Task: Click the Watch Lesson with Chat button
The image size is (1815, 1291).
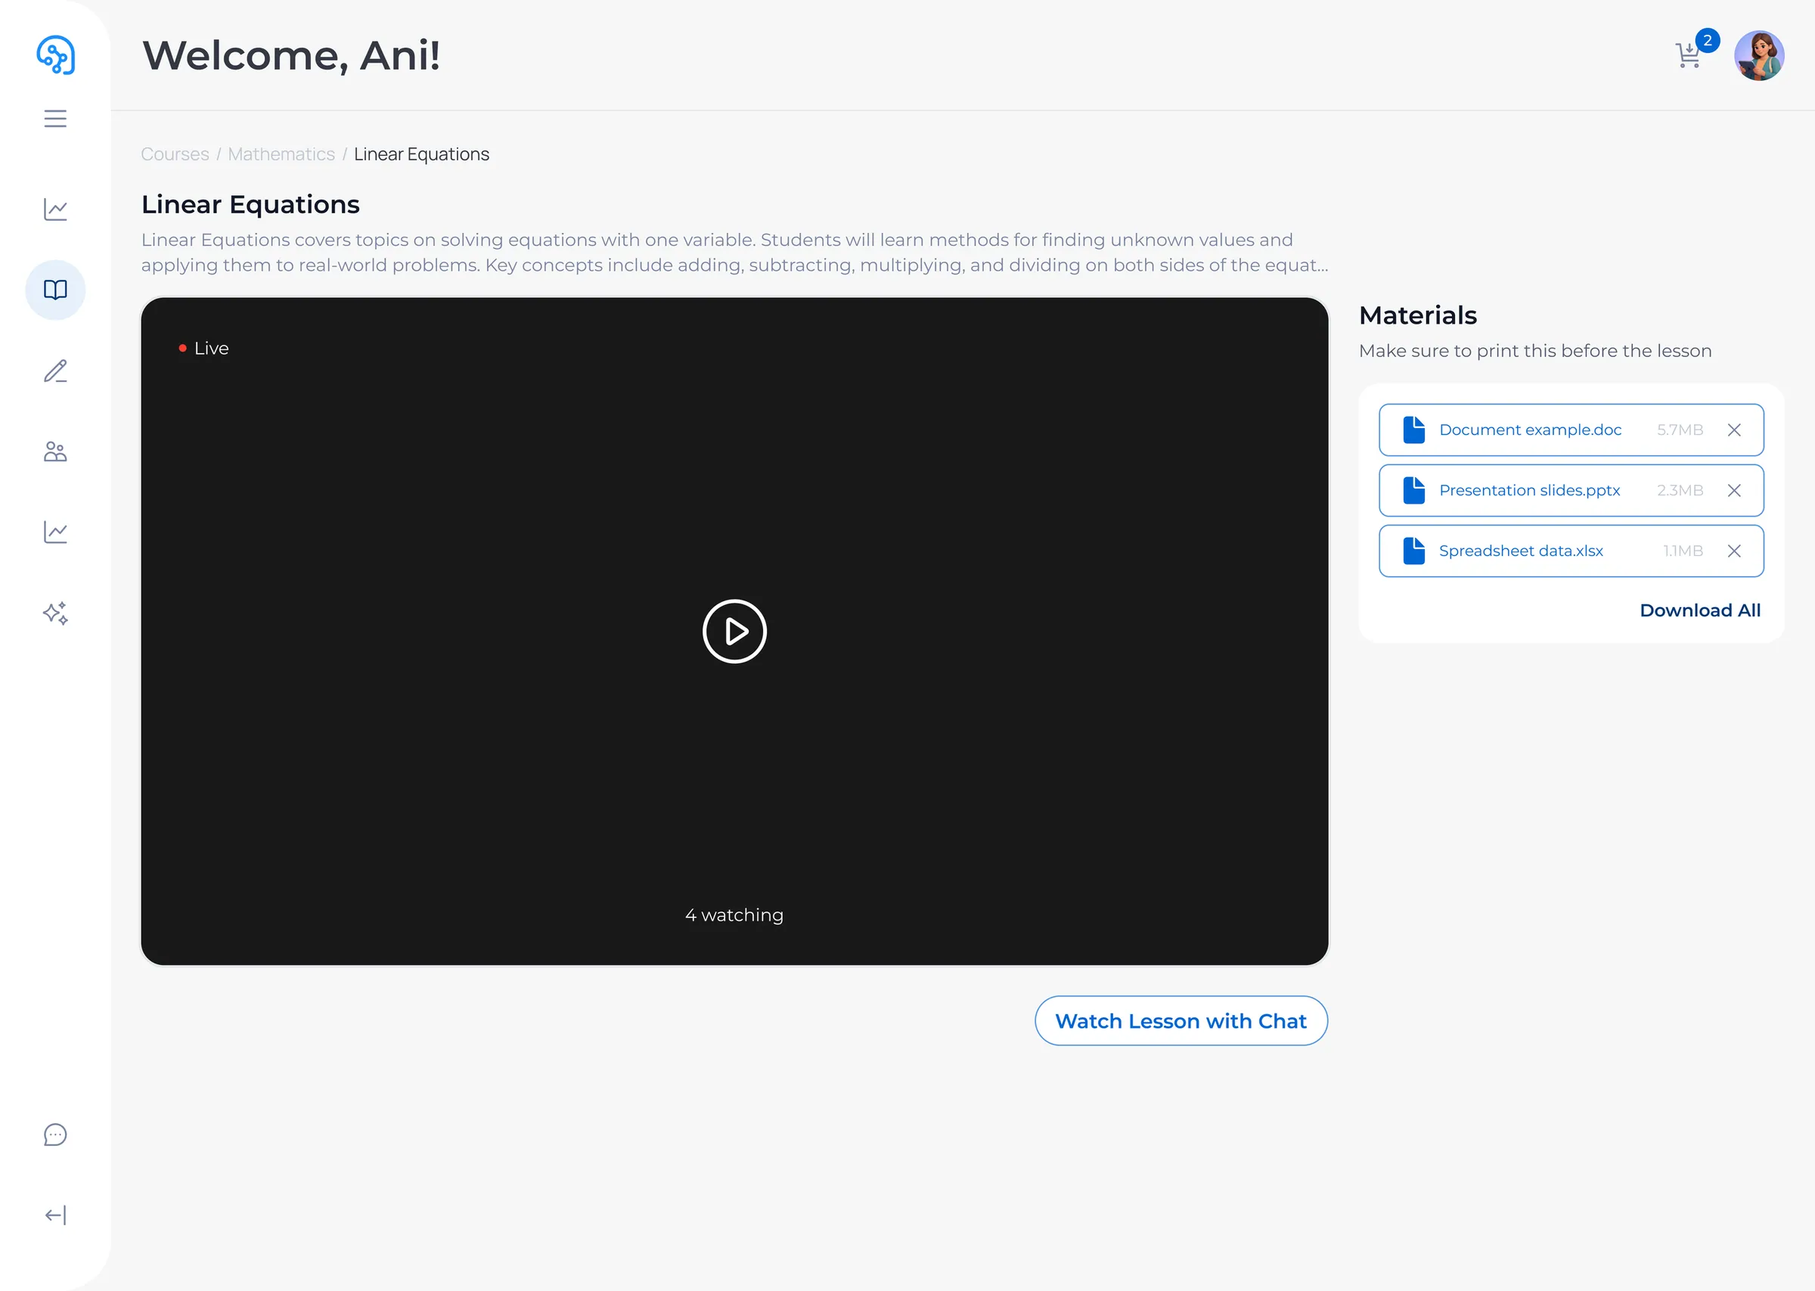Action: [1181, 1021]
